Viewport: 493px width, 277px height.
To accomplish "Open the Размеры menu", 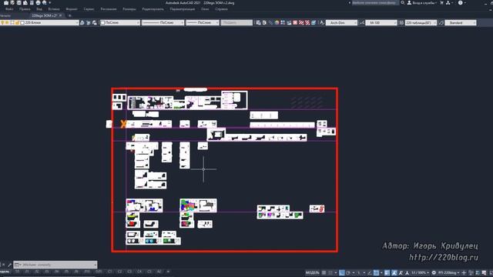I will [x=129, y=9].
